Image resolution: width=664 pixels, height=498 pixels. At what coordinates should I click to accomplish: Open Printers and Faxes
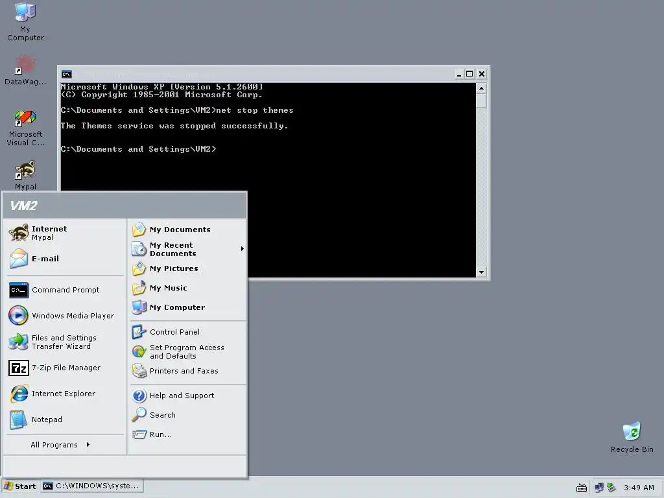pyautogui.click(x=187, y=371)
